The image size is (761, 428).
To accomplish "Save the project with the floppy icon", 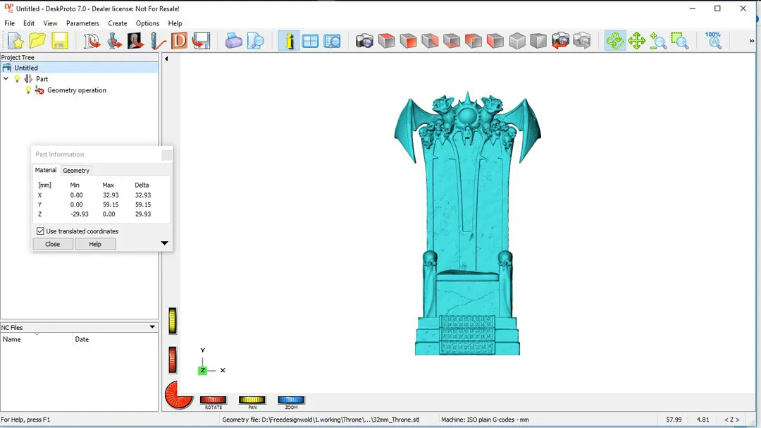I will [59, 41].
